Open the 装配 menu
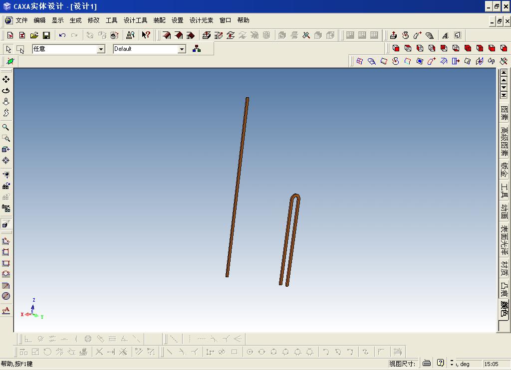 159,20
